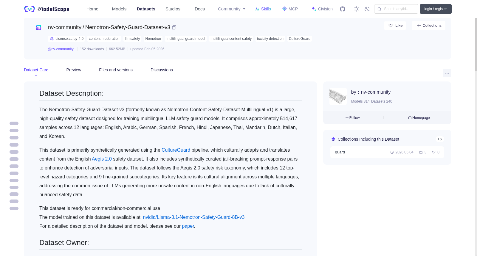Click the '2026.05.04' date on the guard collection

(x=404, y=152)
